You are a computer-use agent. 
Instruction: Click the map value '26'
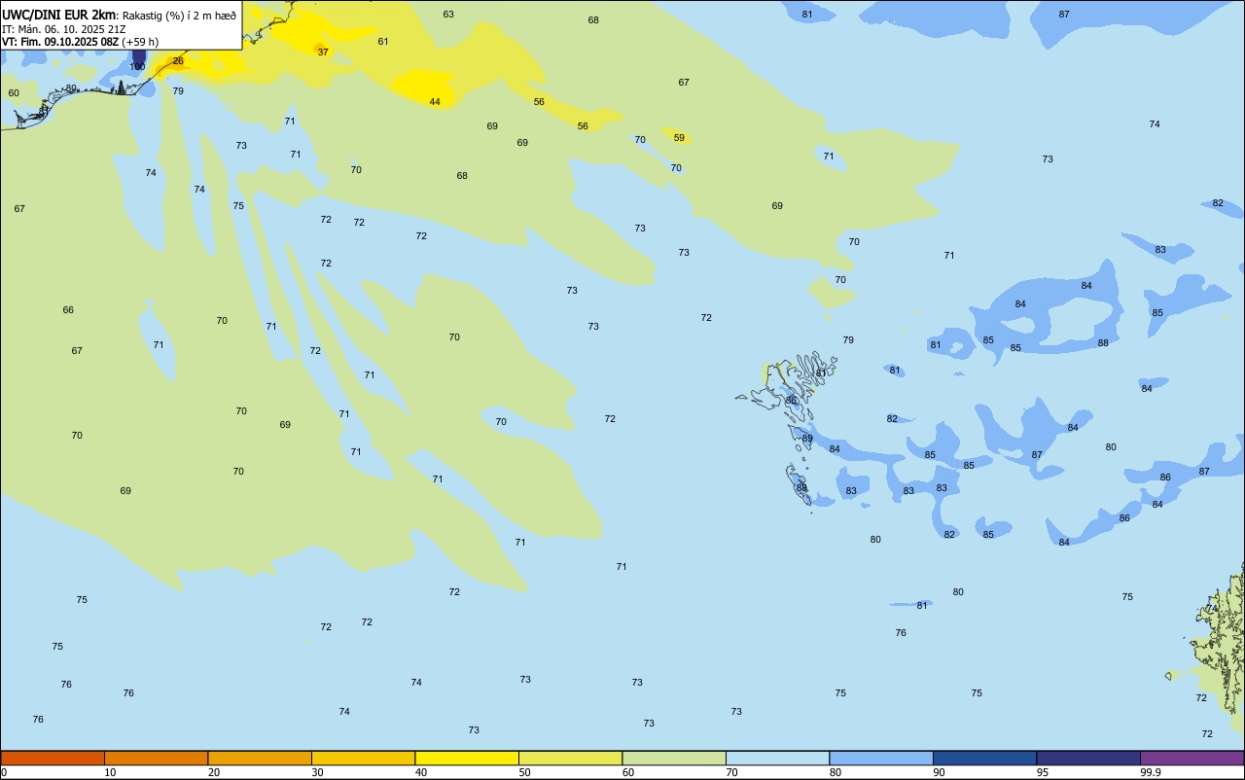pyautogui.click(x=178, y=61)
